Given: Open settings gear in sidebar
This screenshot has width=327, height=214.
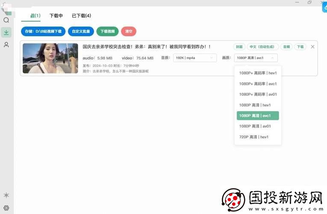Looking at the screenshot, I should 6,208.
